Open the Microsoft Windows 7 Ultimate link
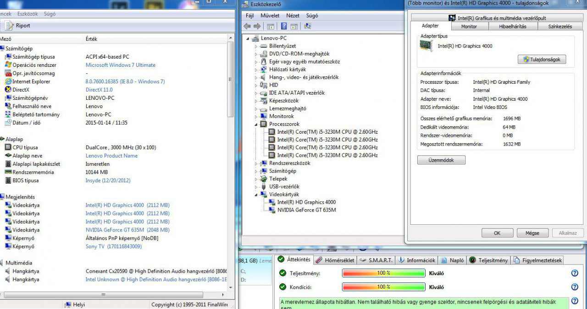This screenshot has width=587, height=309. click(x=121, y=65)
